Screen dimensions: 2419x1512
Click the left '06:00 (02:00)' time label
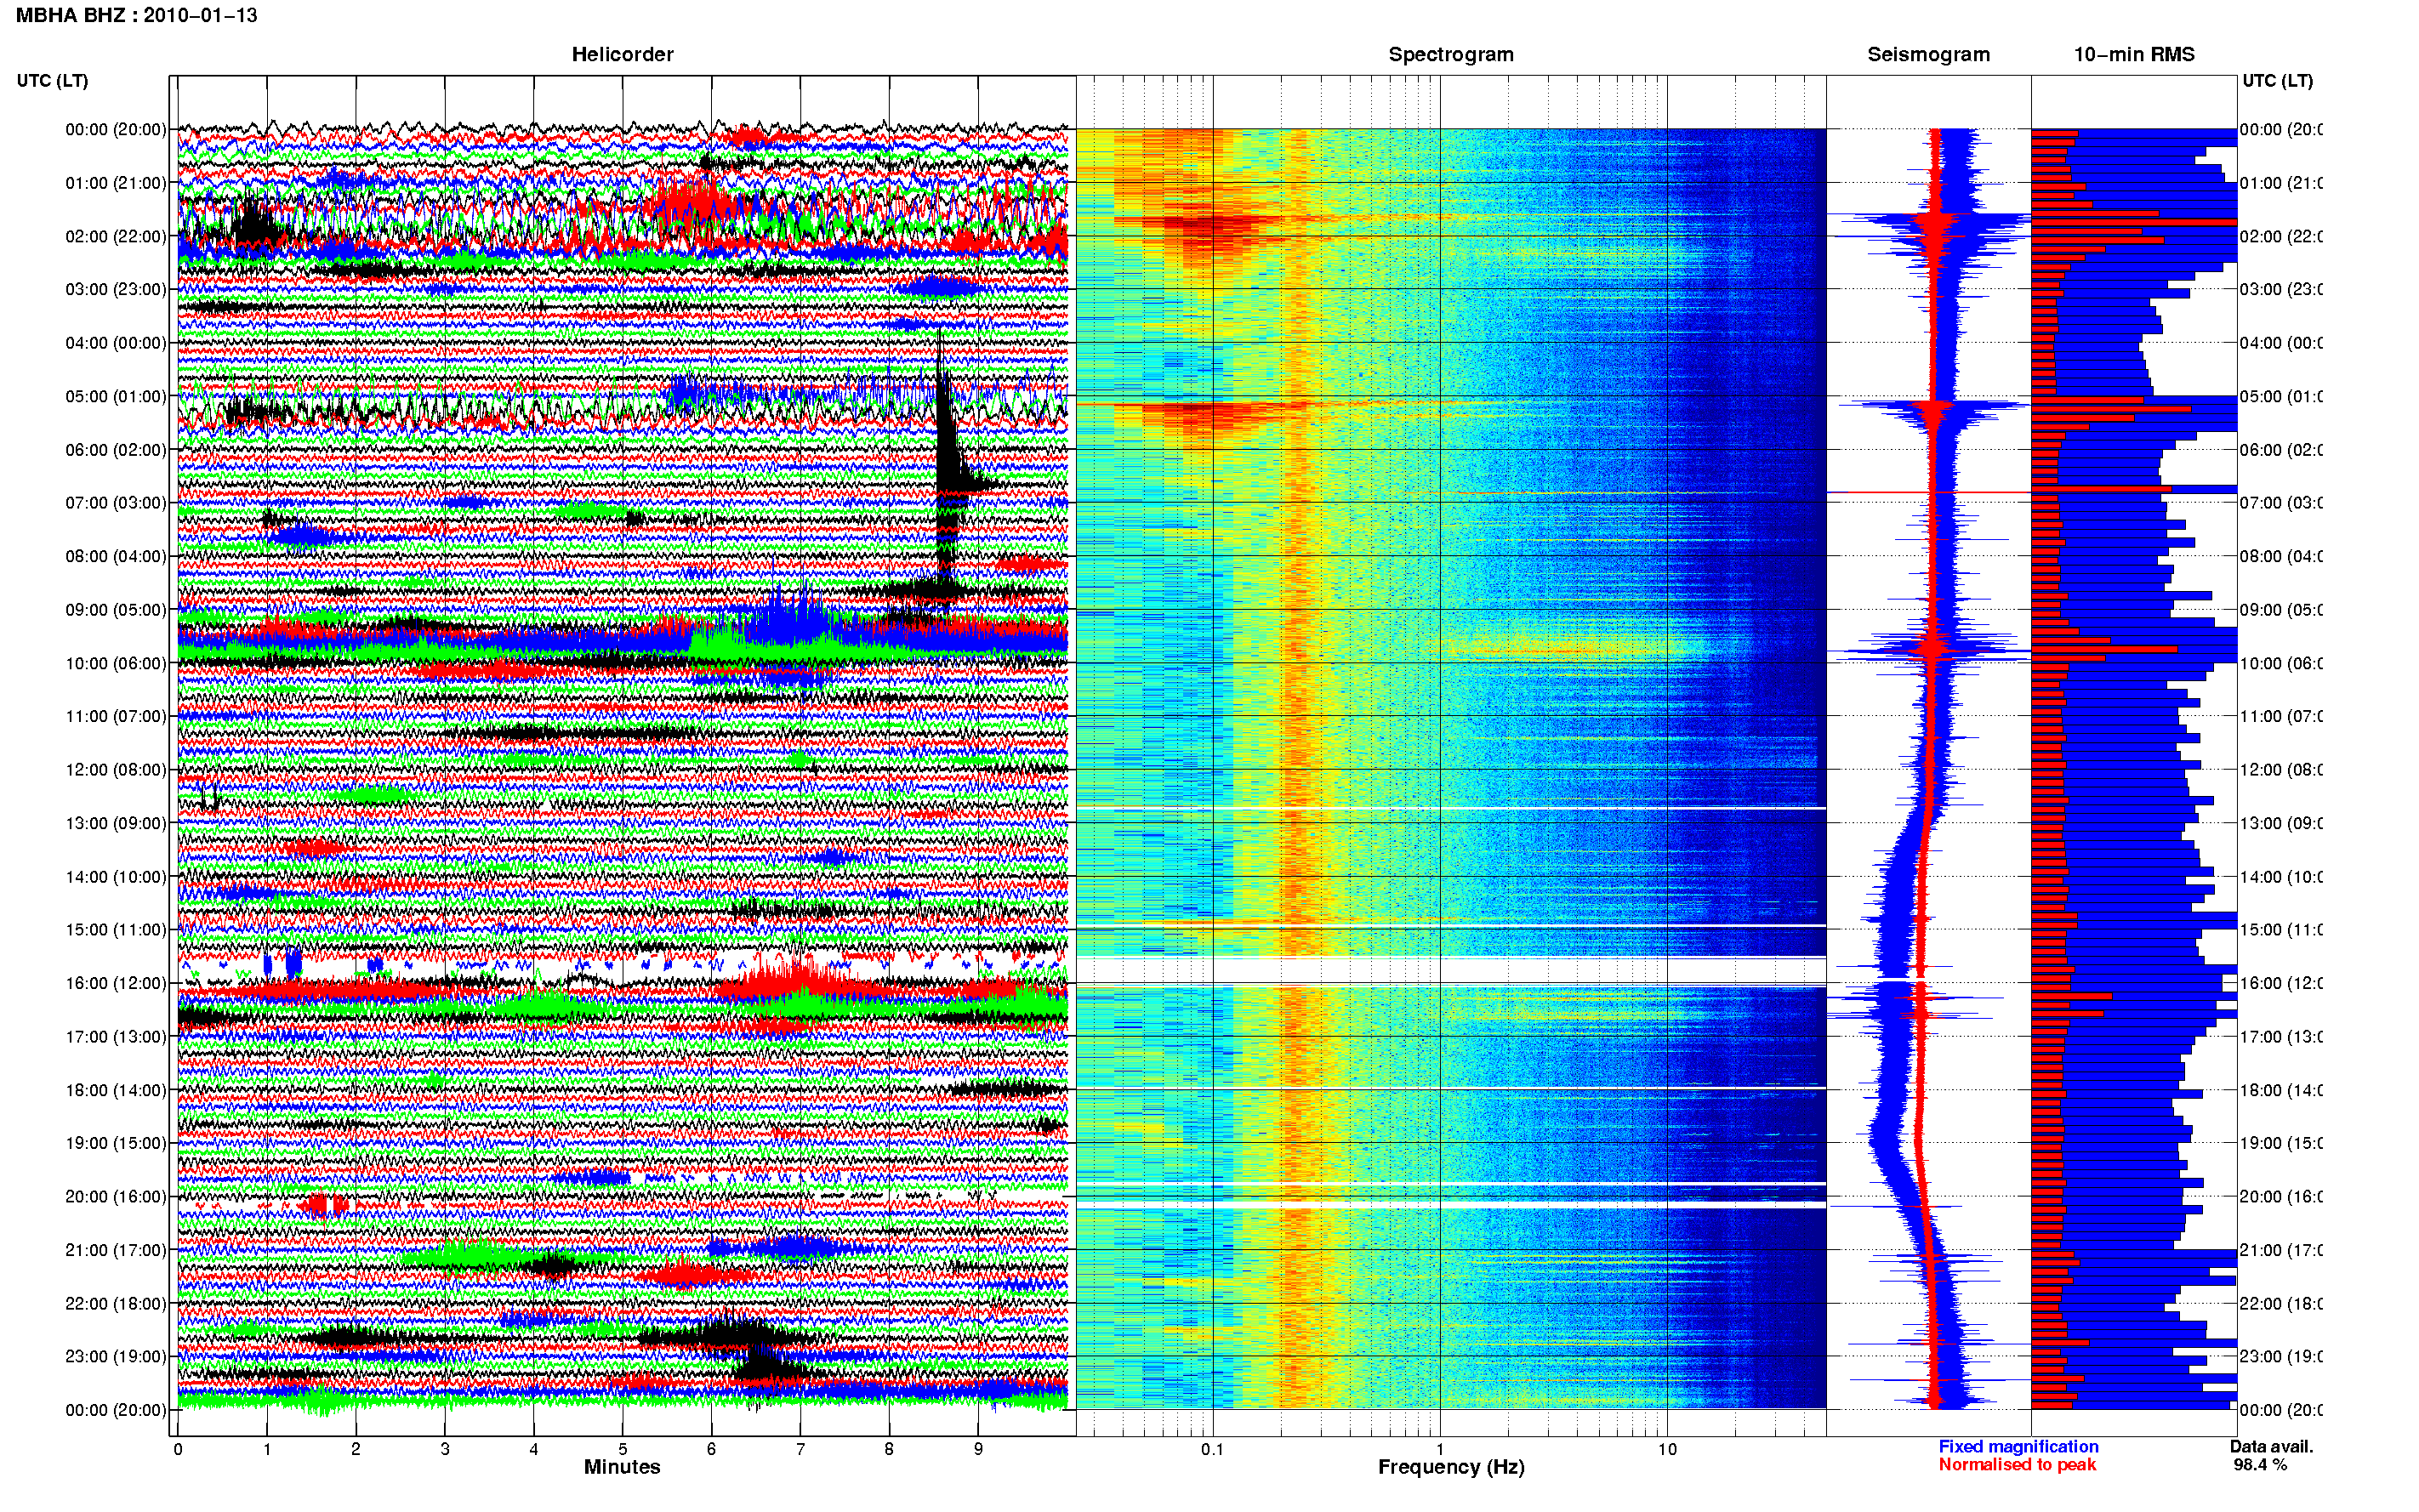tap(115, 449)
